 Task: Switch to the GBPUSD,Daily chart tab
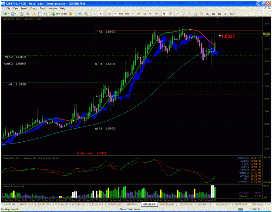[x=167, y=205]
